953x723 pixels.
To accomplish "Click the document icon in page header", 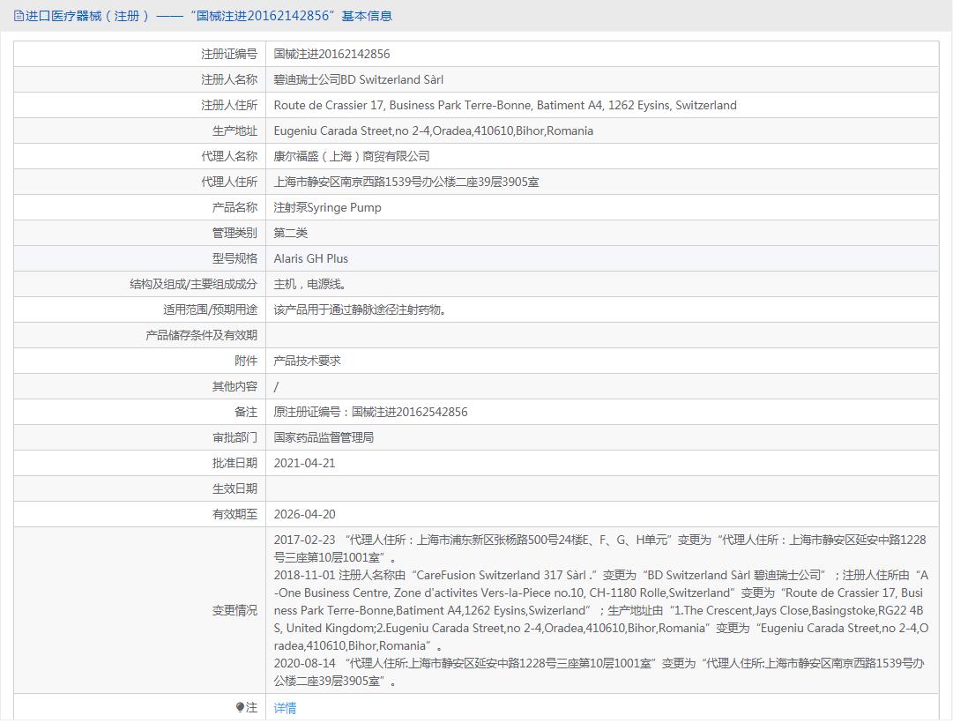I will pyautogui.click(x=19, y=16).
